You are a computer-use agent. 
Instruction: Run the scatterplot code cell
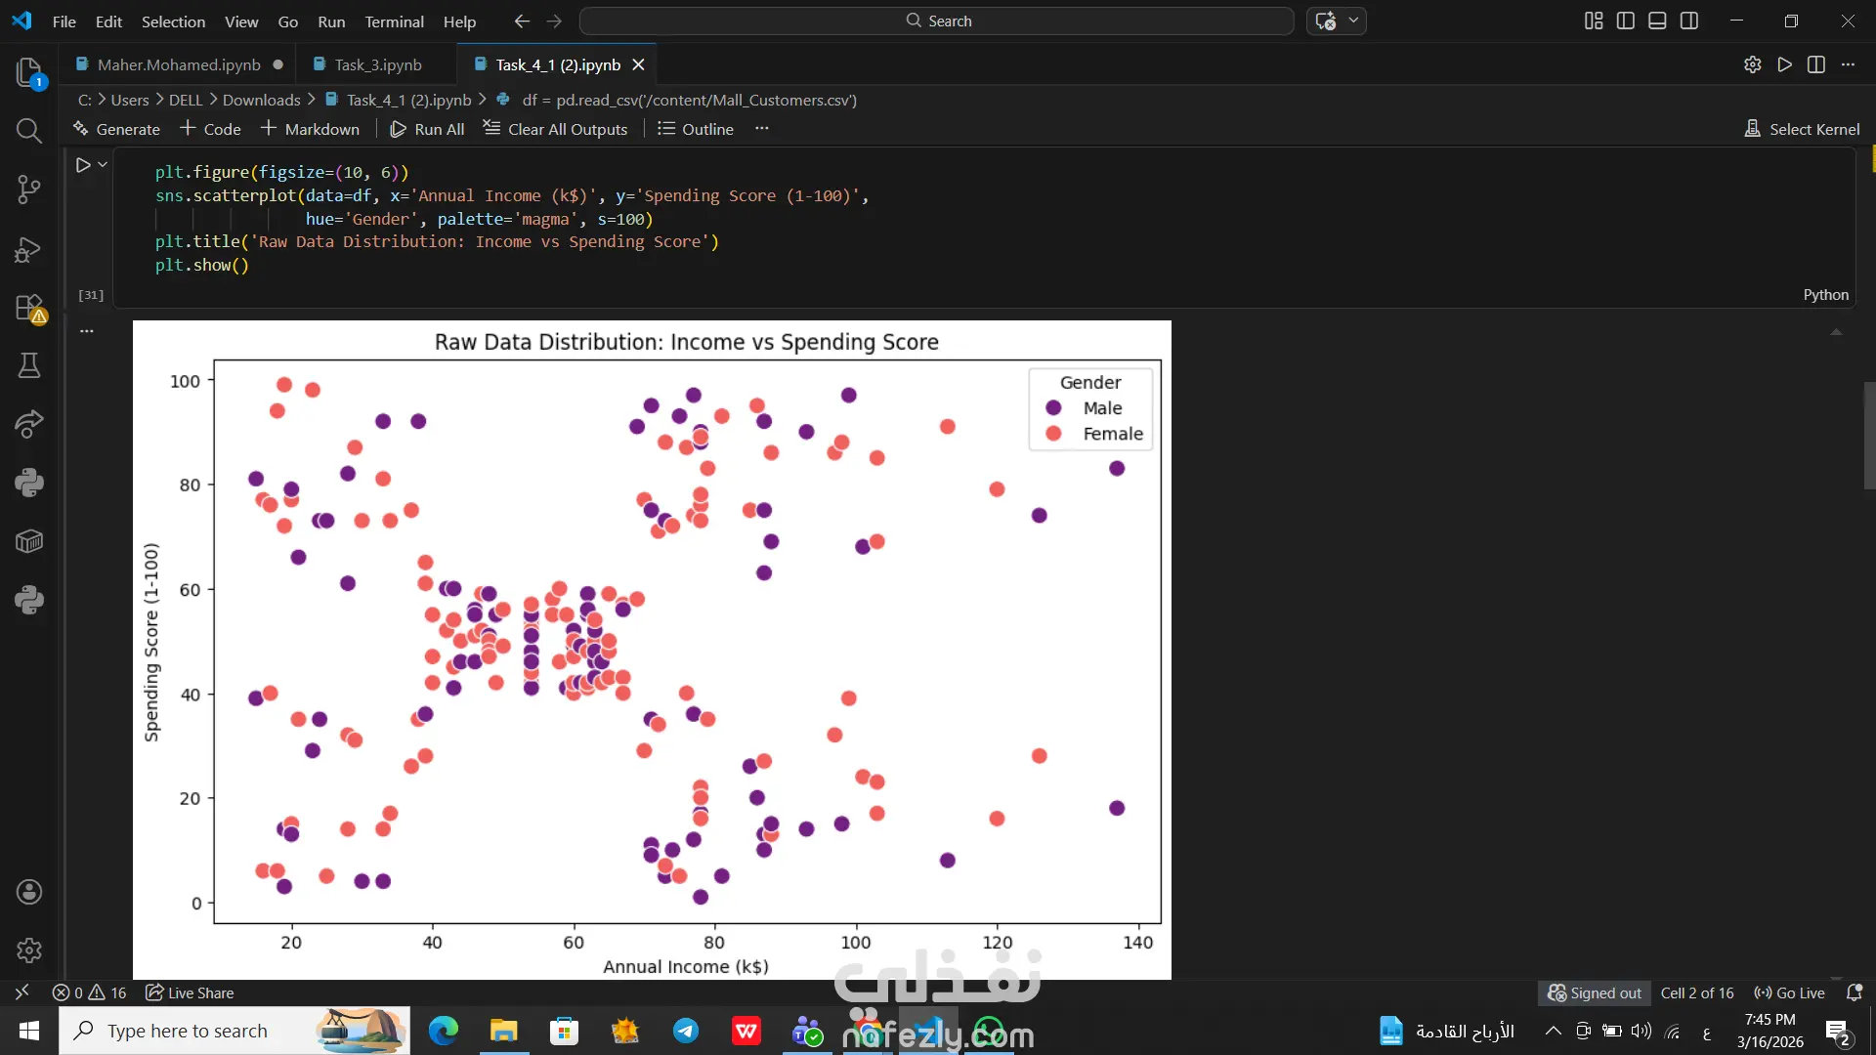coord(83,165)
